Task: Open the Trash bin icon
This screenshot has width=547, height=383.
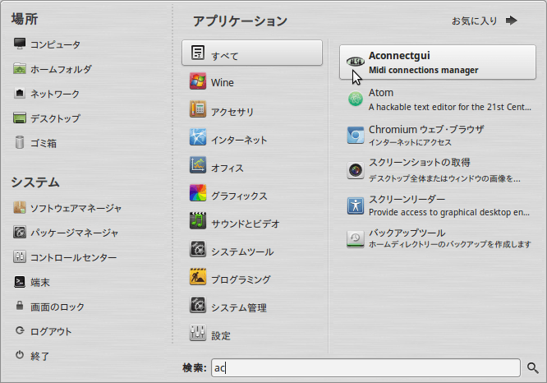Action: (x=20, y=142)
